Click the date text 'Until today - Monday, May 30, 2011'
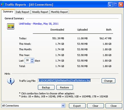Screen dimensions: 124x110 [x=39, y=24]
